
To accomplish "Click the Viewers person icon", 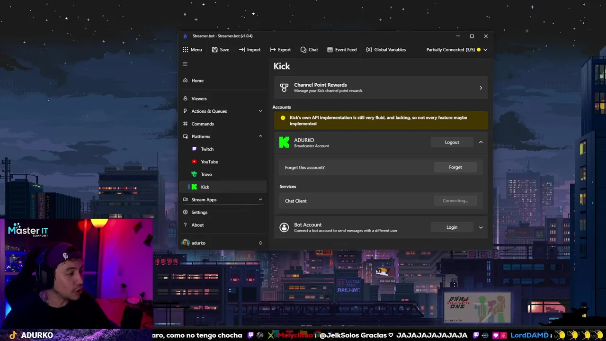I will [x=185, y=99].
